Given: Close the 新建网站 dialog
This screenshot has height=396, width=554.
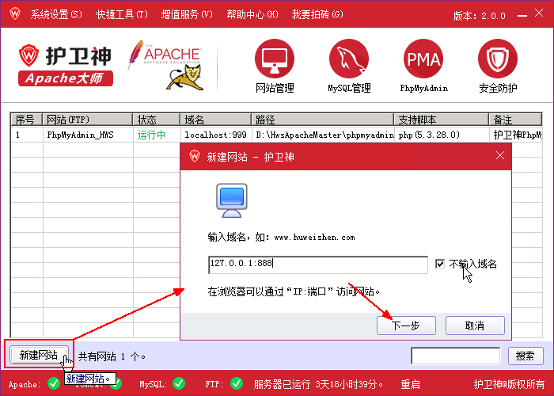Looking at the screenshot, I should click(500, 155).
